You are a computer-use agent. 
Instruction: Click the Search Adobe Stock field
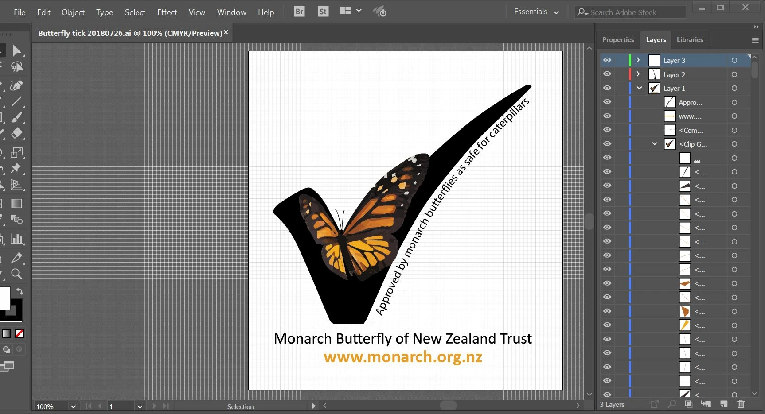coord(631,12)
